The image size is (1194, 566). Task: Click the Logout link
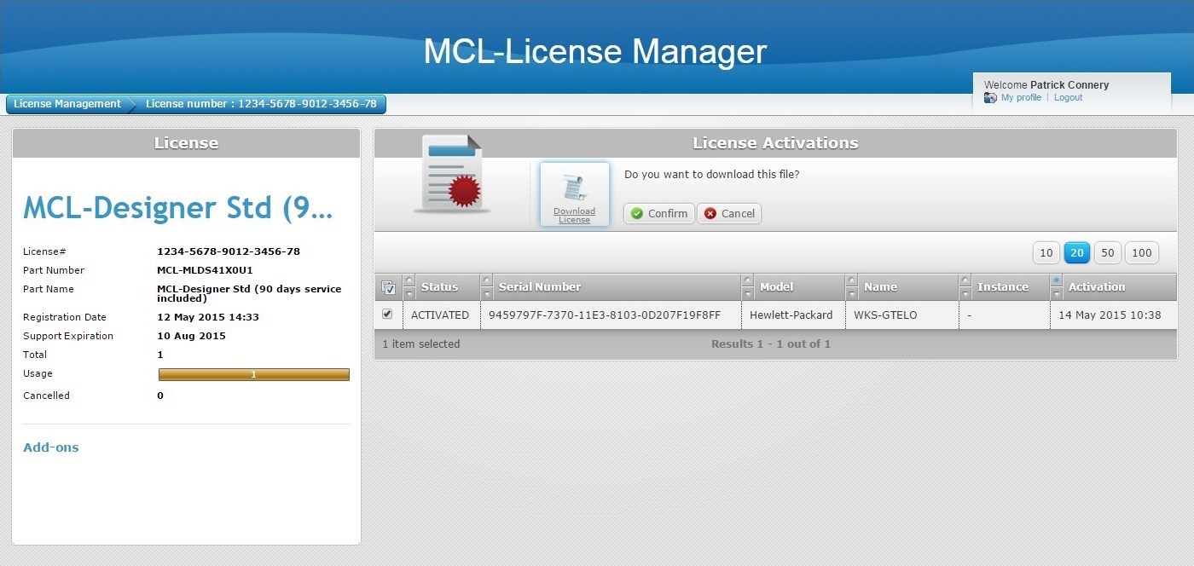(1068, 98)
